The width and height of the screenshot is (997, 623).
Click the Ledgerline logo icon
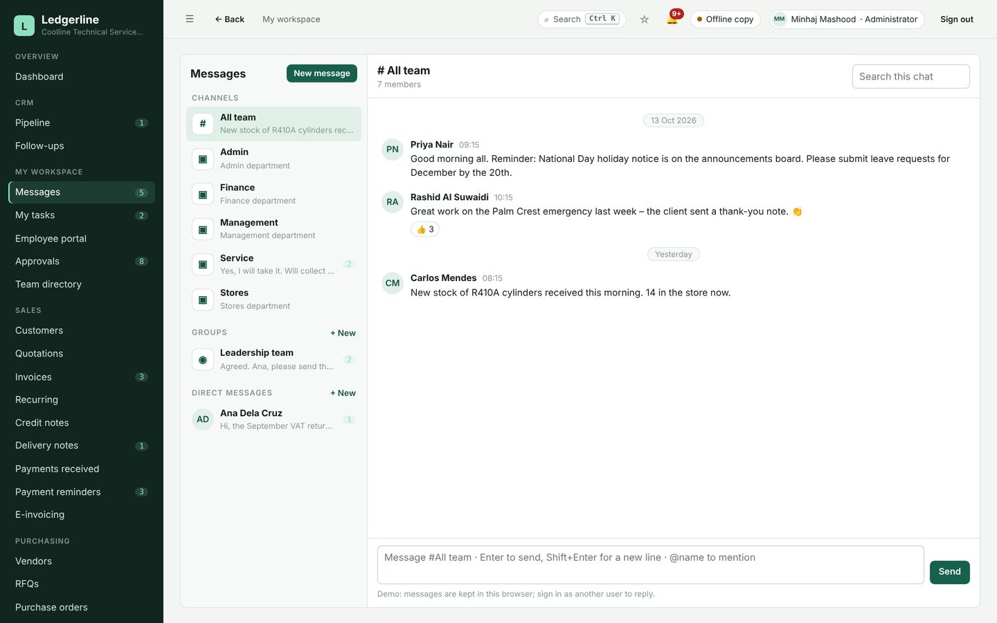(24, 26)
